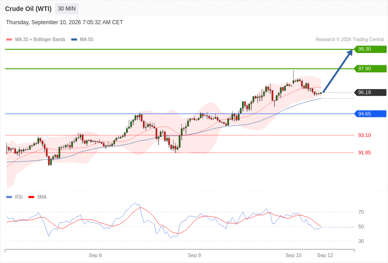Viewport: 388px width, 263px height.
Task: Click the 30 MIN timeframe badge
Action: tap(67, 9)
